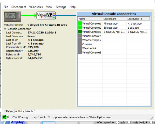Click Commands to VP value 635,720
Image resolution: width=155 pixels, height=124 pixels.
(33, 47)
